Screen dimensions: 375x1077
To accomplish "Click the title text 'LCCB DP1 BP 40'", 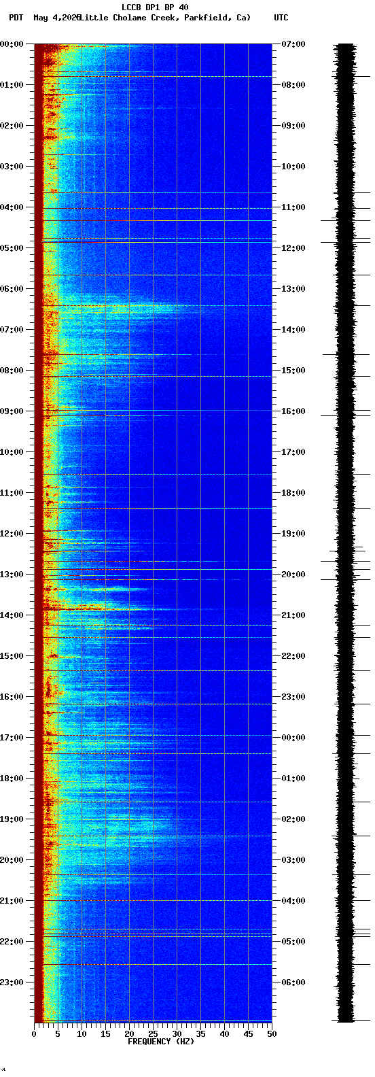I will tap(155, 7).
